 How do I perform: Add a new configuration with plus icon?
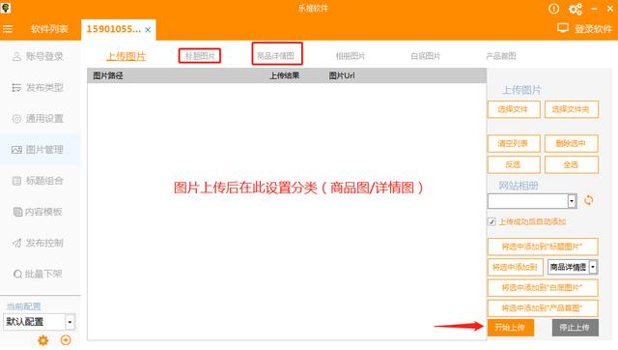[66, 339]
